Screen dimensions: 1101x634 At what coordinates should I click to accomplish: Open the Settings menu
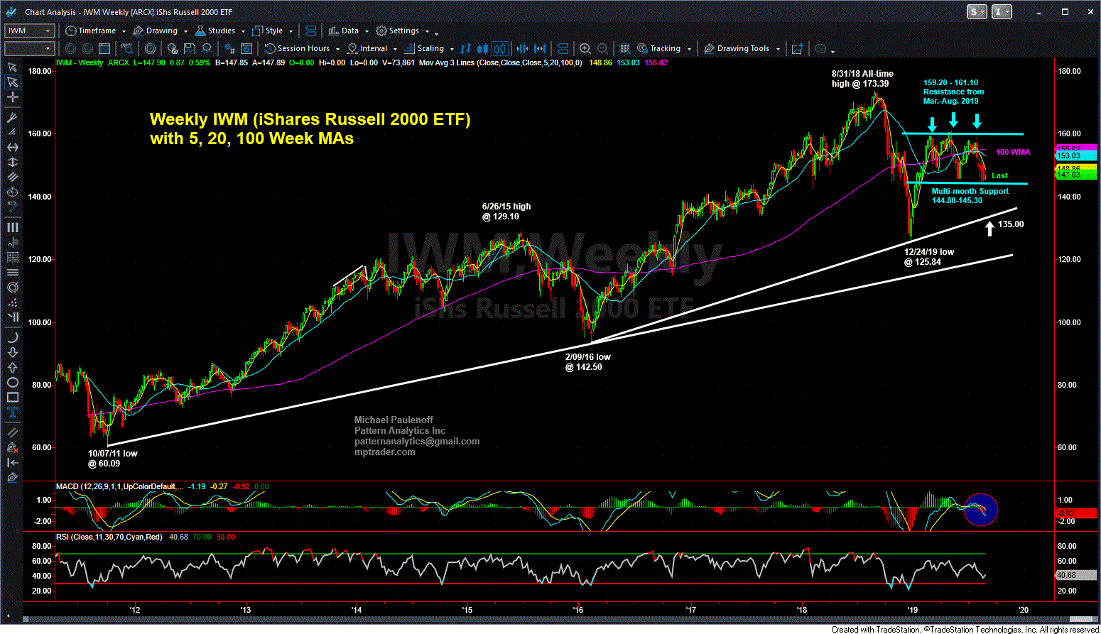click(402, 31)
